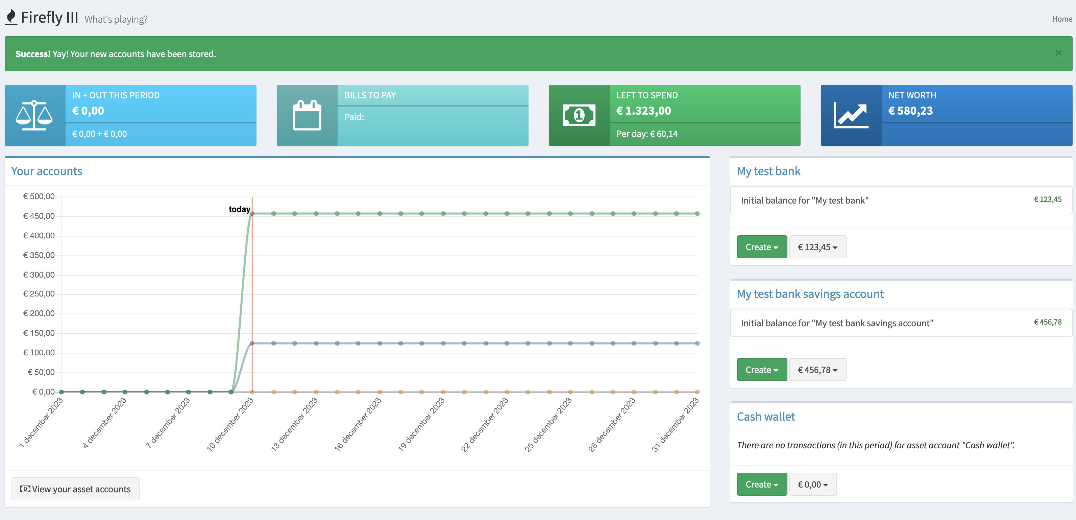This screenshot has height=520, width=1076.
Task: Click the Home breadcrumb link
Action: click(x=1061, y=19)
